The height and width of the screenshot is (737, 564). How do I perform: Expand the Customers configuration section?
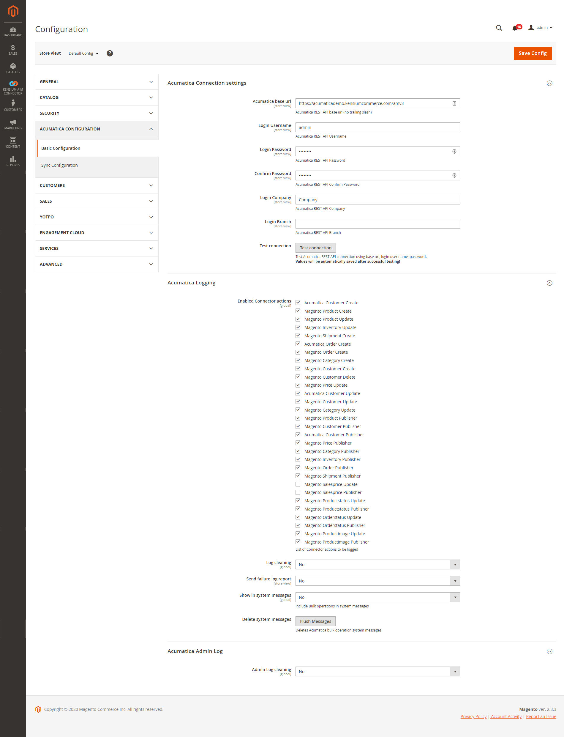click(x=97, y=186)
